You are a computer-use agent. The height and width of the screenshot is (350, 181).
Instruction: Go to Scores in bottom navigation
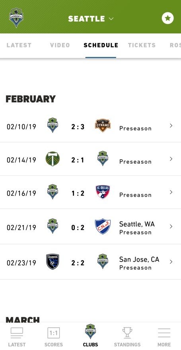click(x=53, y=337)
